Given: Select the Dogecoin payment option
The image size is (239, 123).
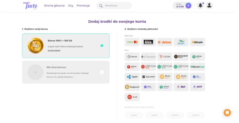Looking at the screenshot, I should coord(132,87).
